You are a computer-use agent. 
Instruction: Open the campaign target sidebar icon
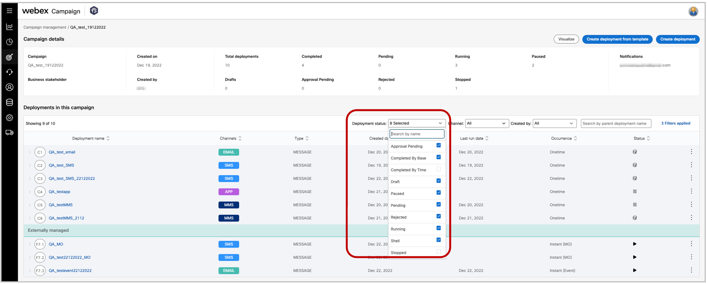10,57
